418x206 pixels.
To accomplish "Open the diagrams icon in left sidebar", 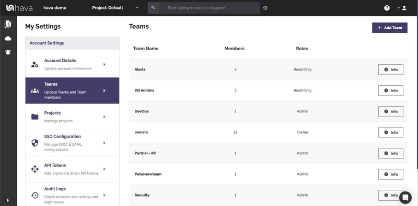I will [x=8, y=24].
